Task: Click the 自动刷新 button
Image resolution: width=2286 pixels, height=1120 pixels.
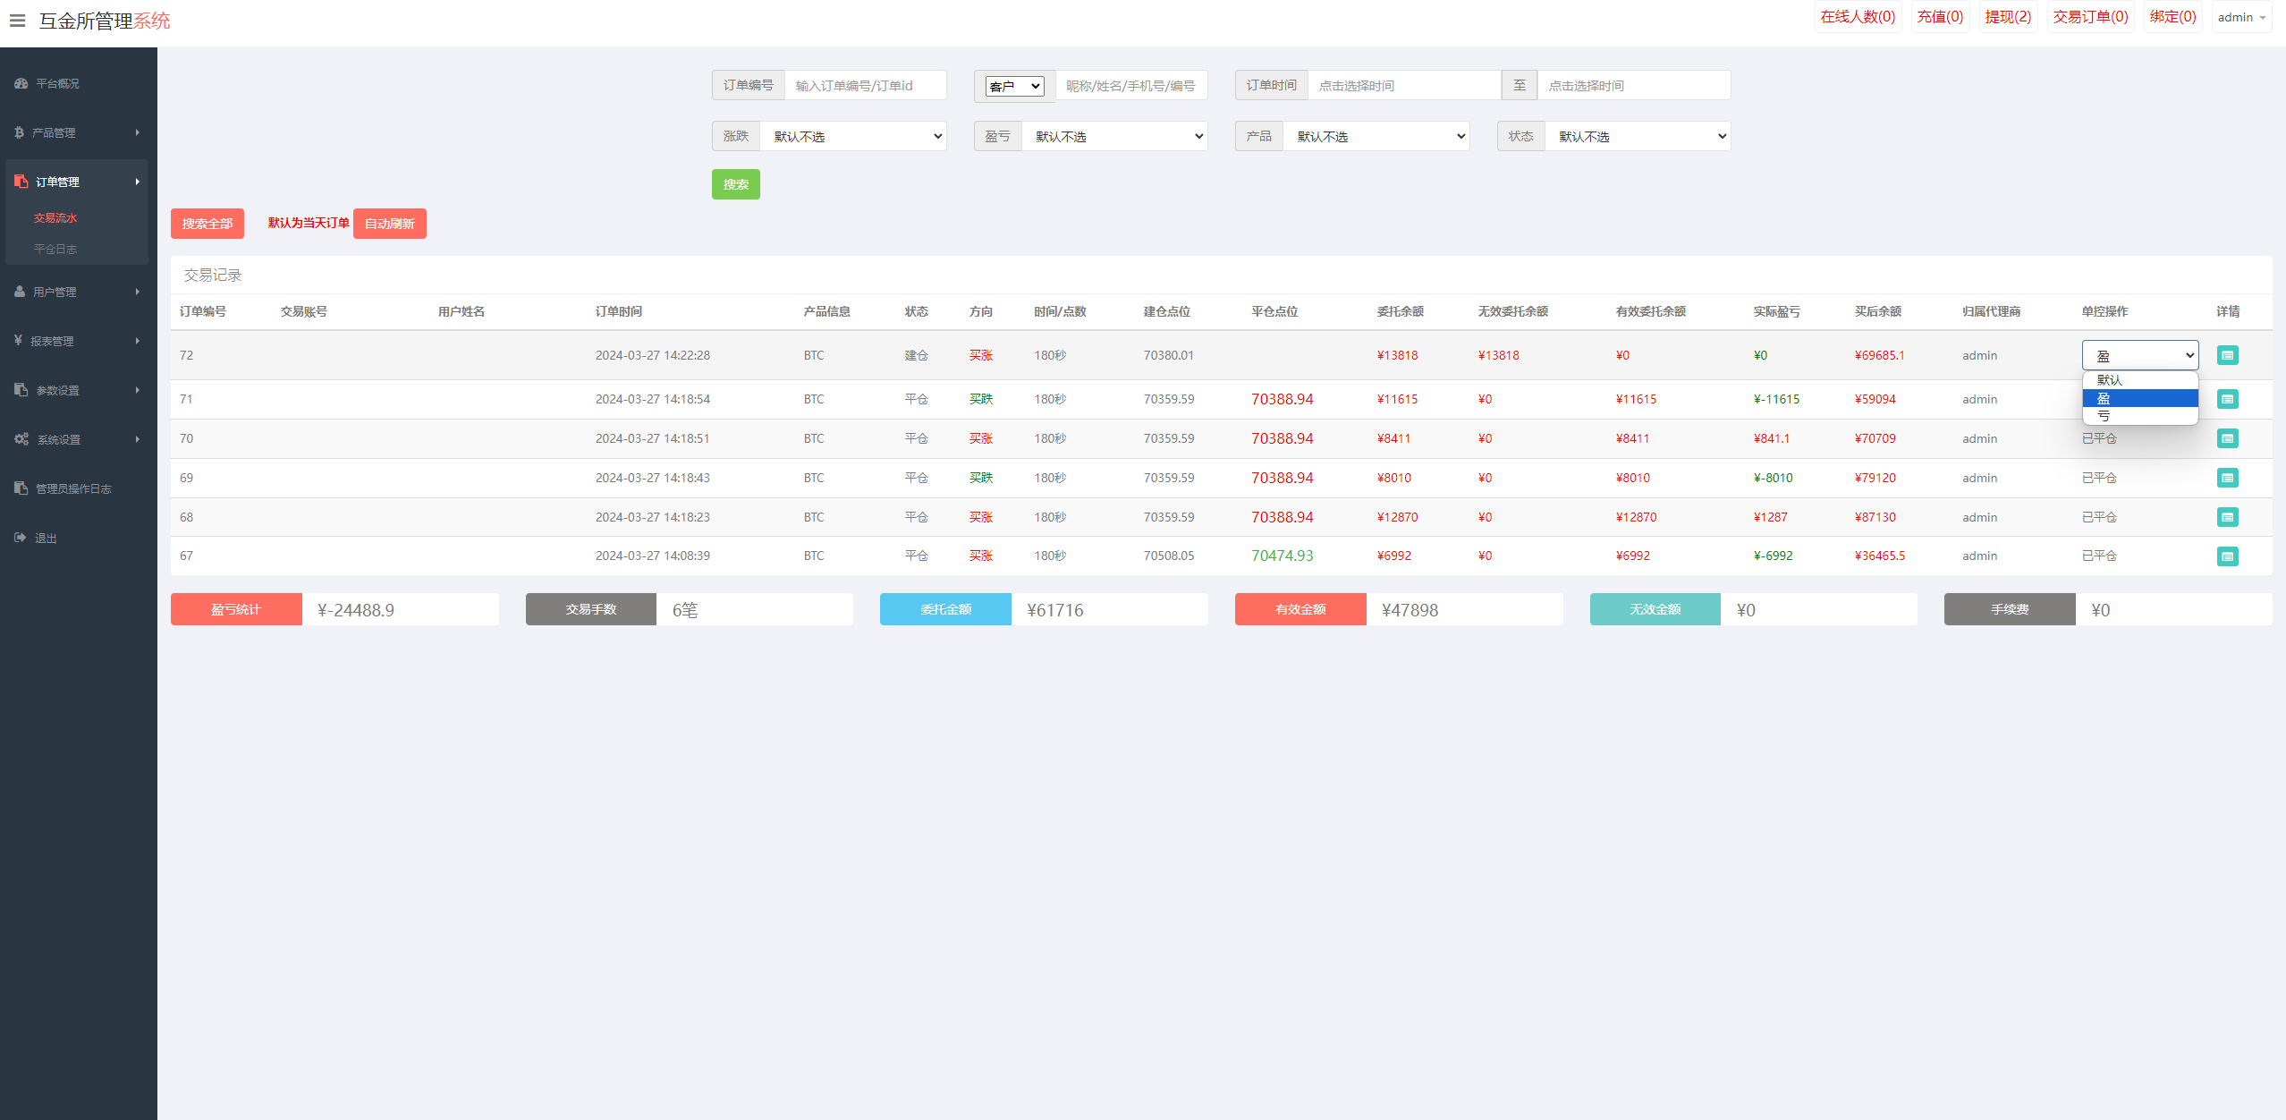Action: tap(389, 224)
